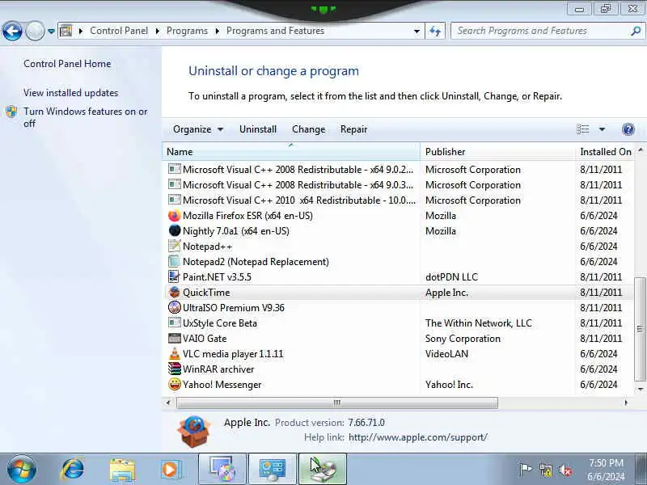Open the Organize dropdown menu

198,129
